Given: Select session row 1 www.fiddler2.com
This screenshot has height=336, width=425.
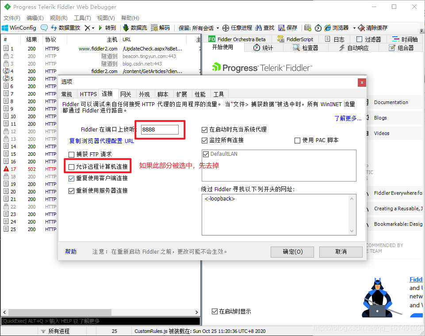Looking at the screenshot, I should [100, 49].
